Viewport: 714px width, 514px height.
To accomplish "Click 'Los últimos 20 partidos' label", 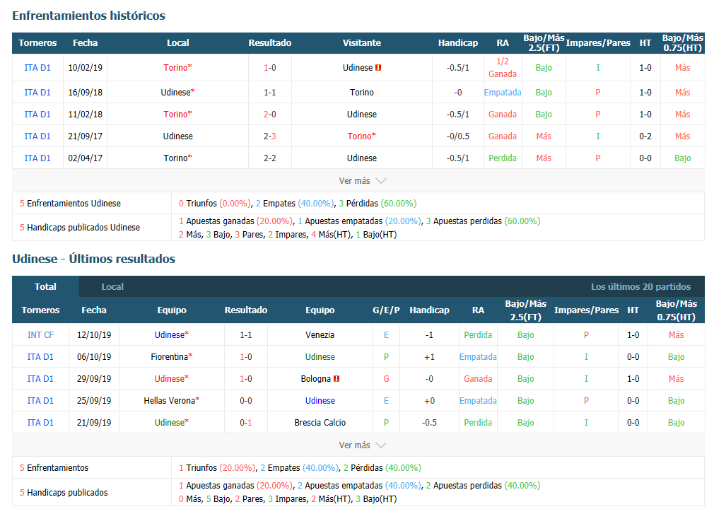I will [640, 287].
